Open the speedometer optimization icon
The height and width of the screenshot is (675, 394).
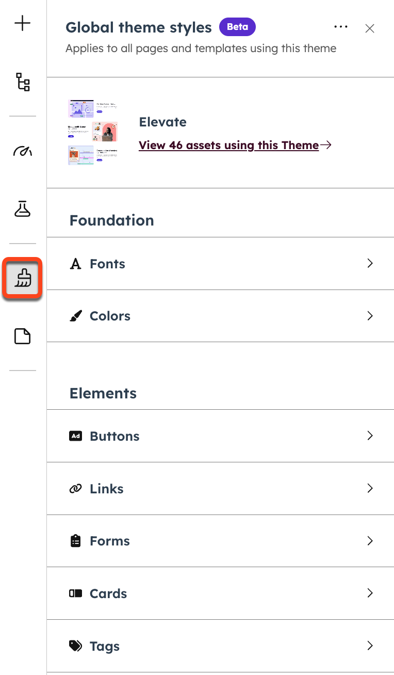[23, 151]
